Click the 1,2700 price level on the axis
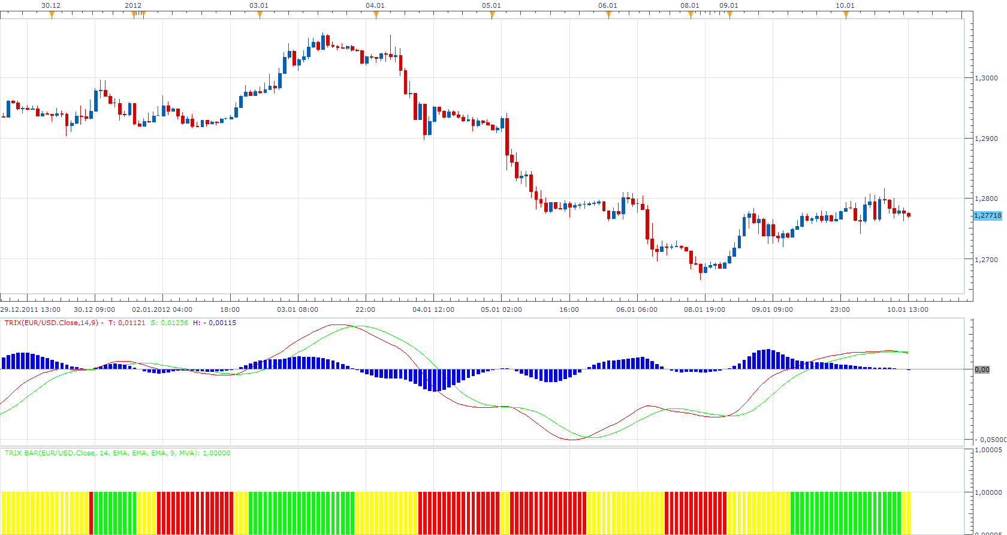The width and height of the screenshot is (1007, 535). [x=987, y=260]
